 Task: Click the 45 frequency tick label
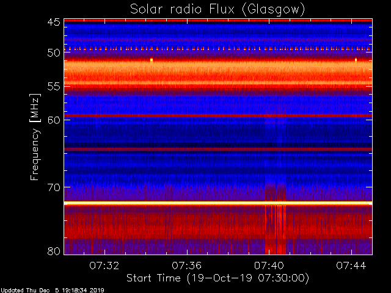pyautogui.click(x=54, y=22)
